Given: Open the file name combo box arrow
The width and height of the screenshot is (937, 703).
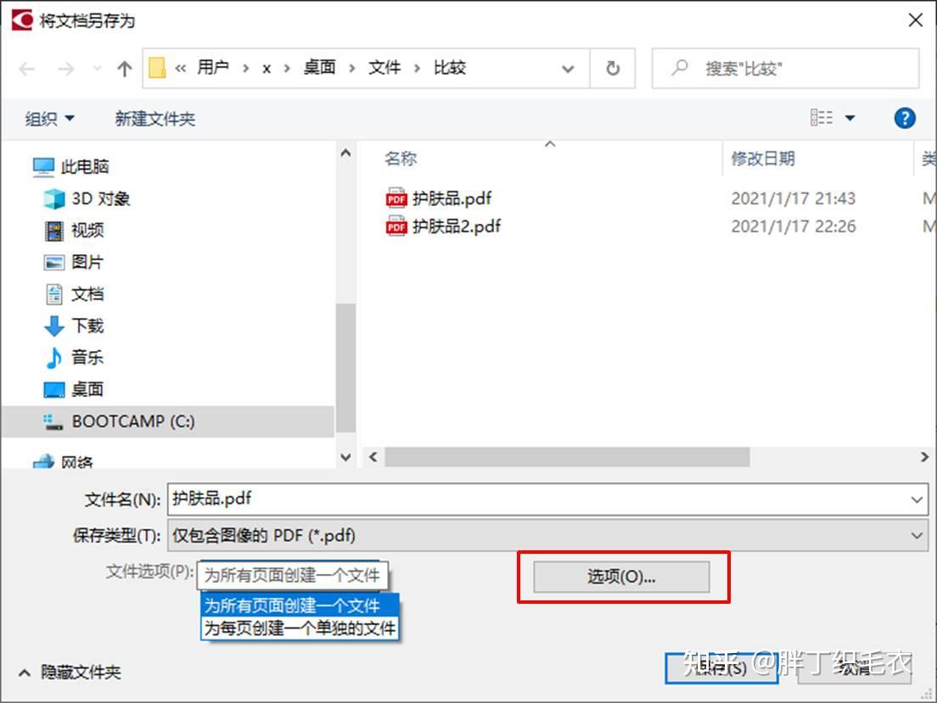Looking at the screenshot, I should (x=917, y=499).
